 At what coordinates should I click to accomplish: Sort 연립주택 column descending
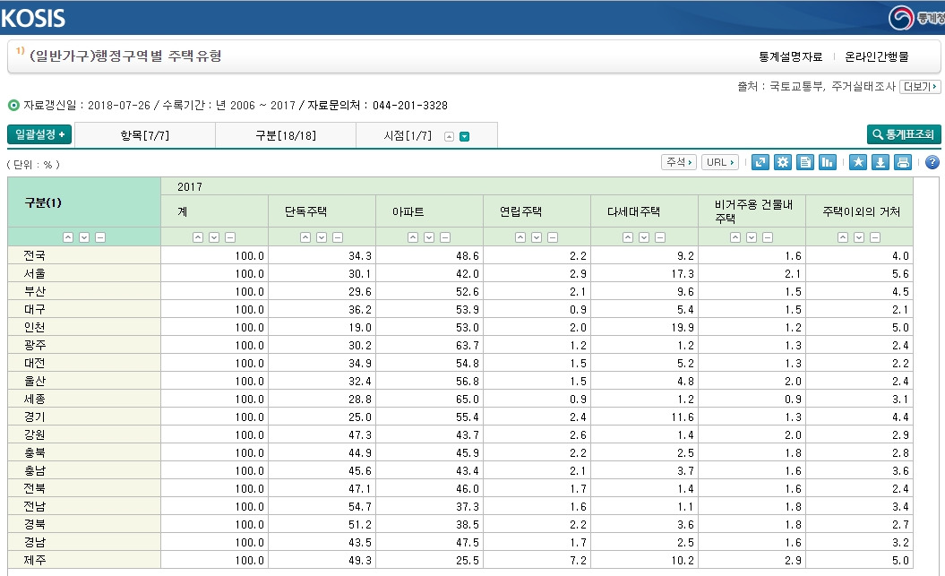537,237
